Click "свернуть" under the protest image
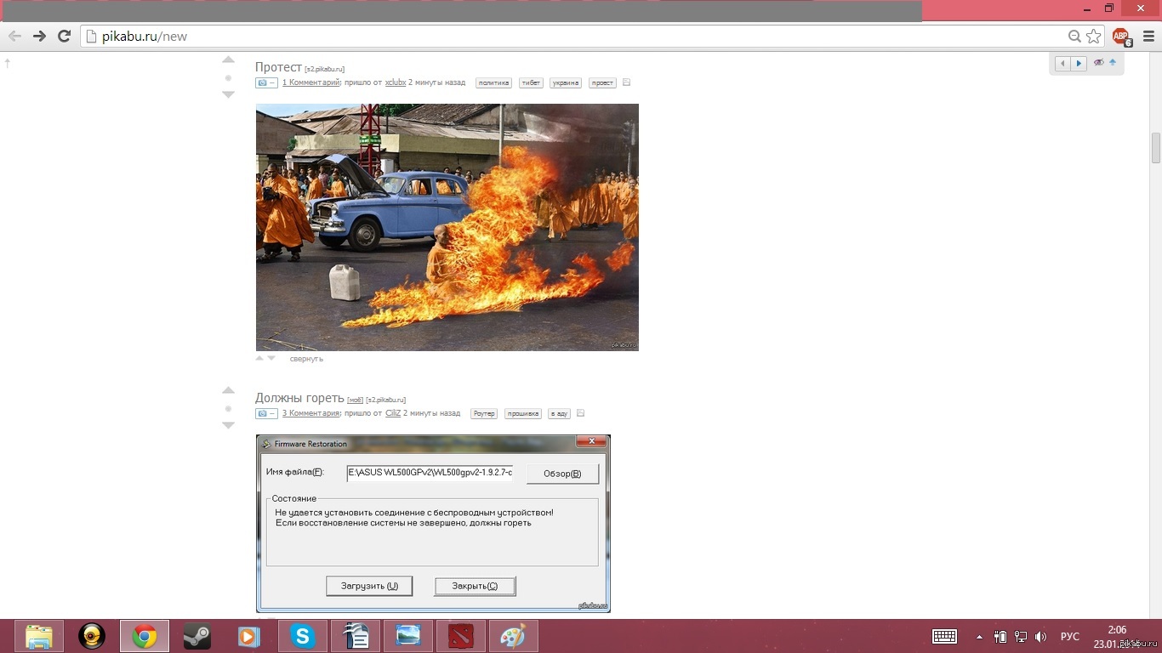1162x653 pixels. coord(306,359)
